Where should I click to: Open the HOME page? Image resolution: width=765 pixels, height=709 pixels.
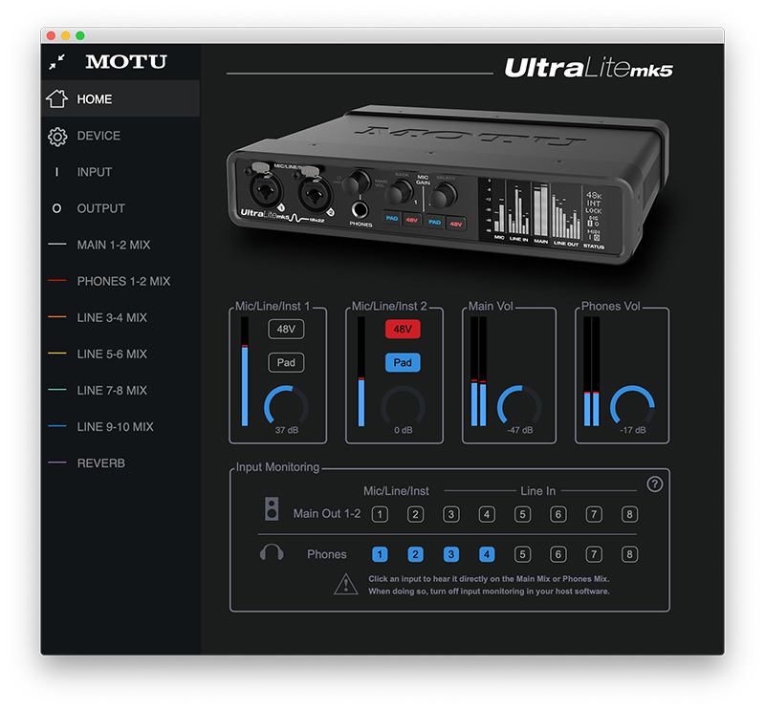[120, 98]
